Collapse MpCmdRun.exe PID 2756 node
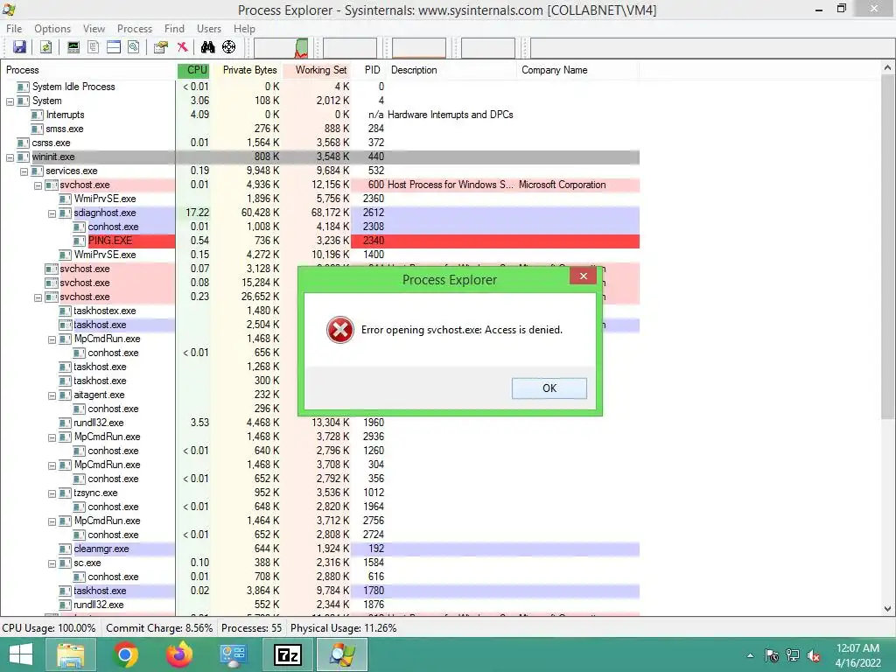The height and width of the screenshot is (672, 896). [x=52, y=521]
